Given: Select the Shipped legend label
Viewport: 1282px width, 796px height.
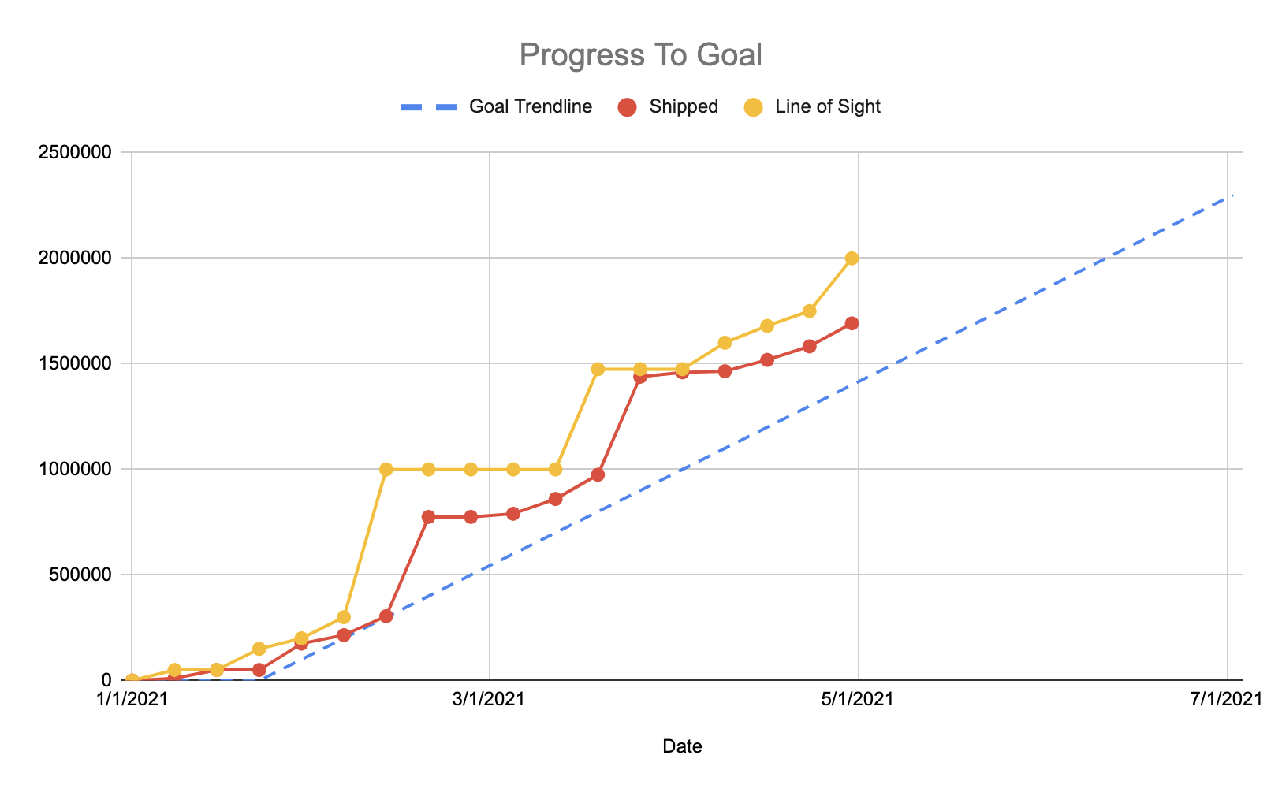Looking at the screenshot, I should (684, 107).
